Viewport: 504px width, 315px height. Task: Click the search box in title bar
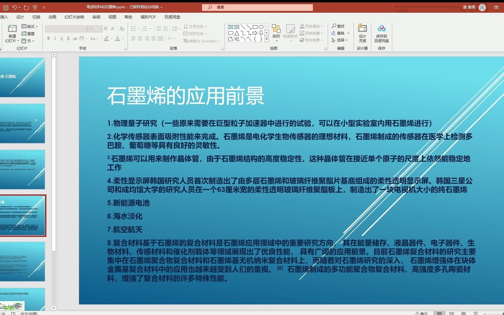click(x=257, y=7)
